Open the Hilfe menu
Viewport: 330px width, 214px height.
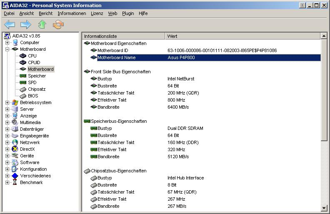tap(143, 13)
